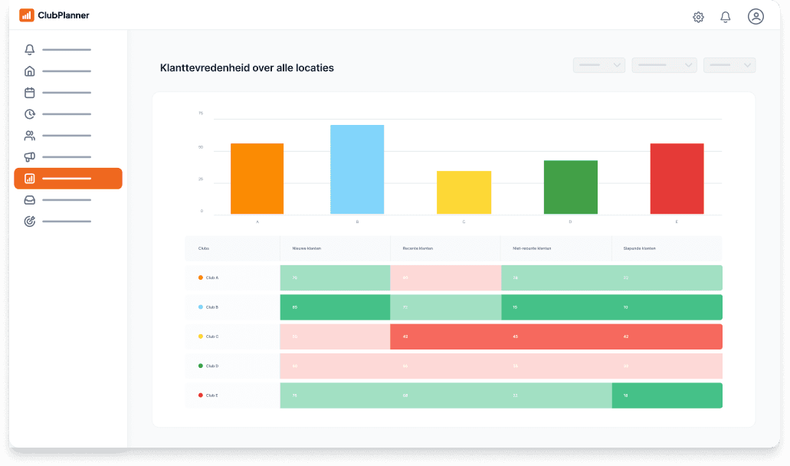The height and width of the screenshot is (466, 790).
Task: Open the members people icon
Action: click(30, 136)
